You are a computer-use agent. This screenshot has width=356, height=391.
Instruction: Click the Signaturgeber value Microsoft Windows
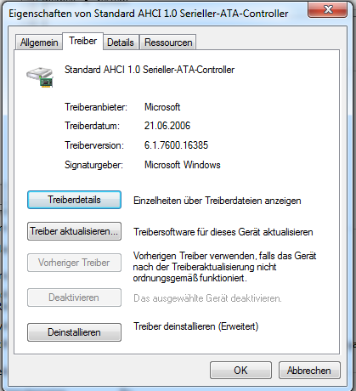183,165
